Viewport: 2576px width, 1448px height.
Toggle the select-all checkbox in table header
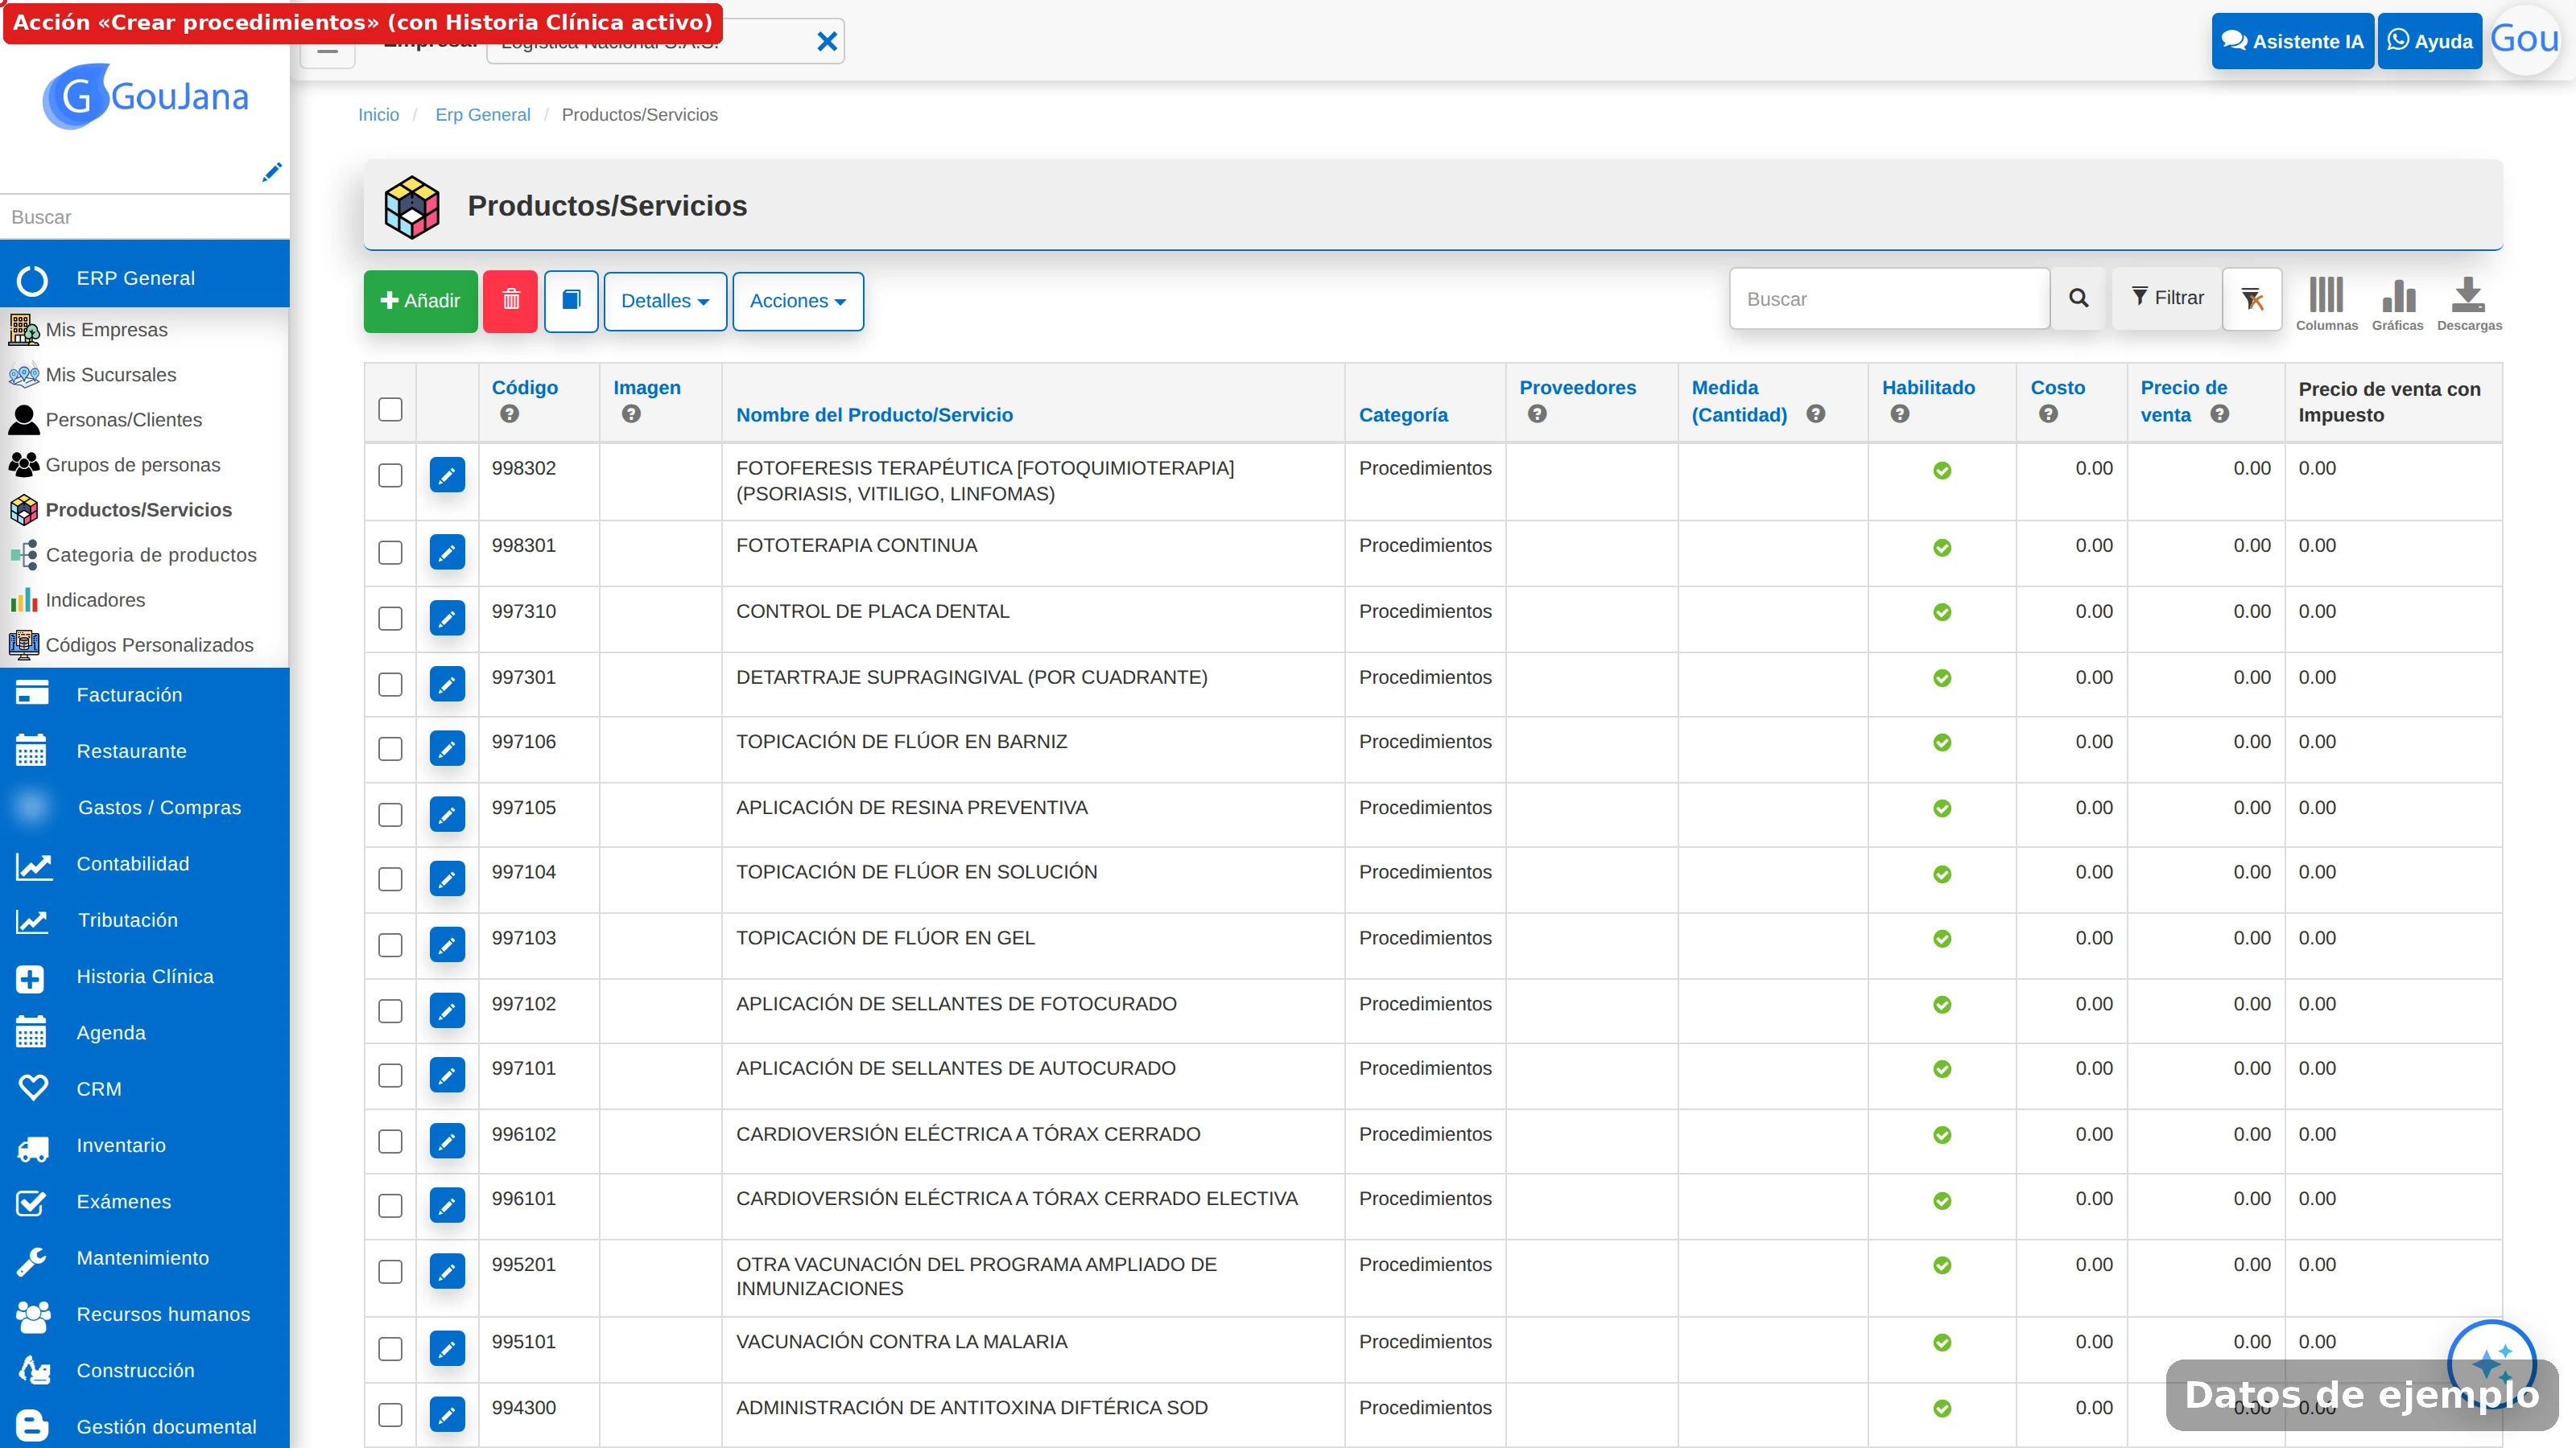(390, 409)
